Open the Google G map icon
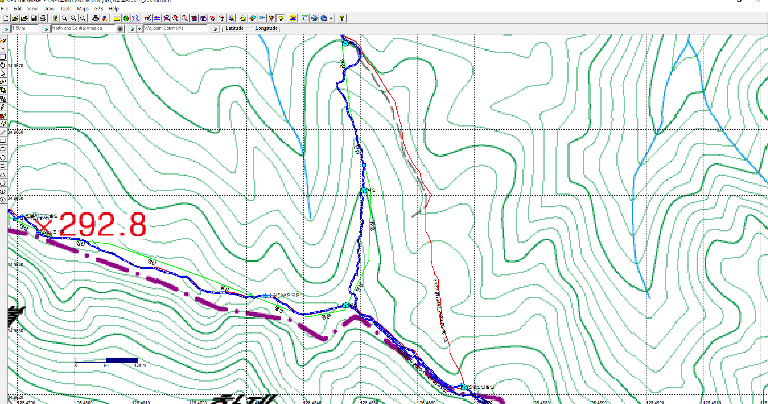 [305, 18]
